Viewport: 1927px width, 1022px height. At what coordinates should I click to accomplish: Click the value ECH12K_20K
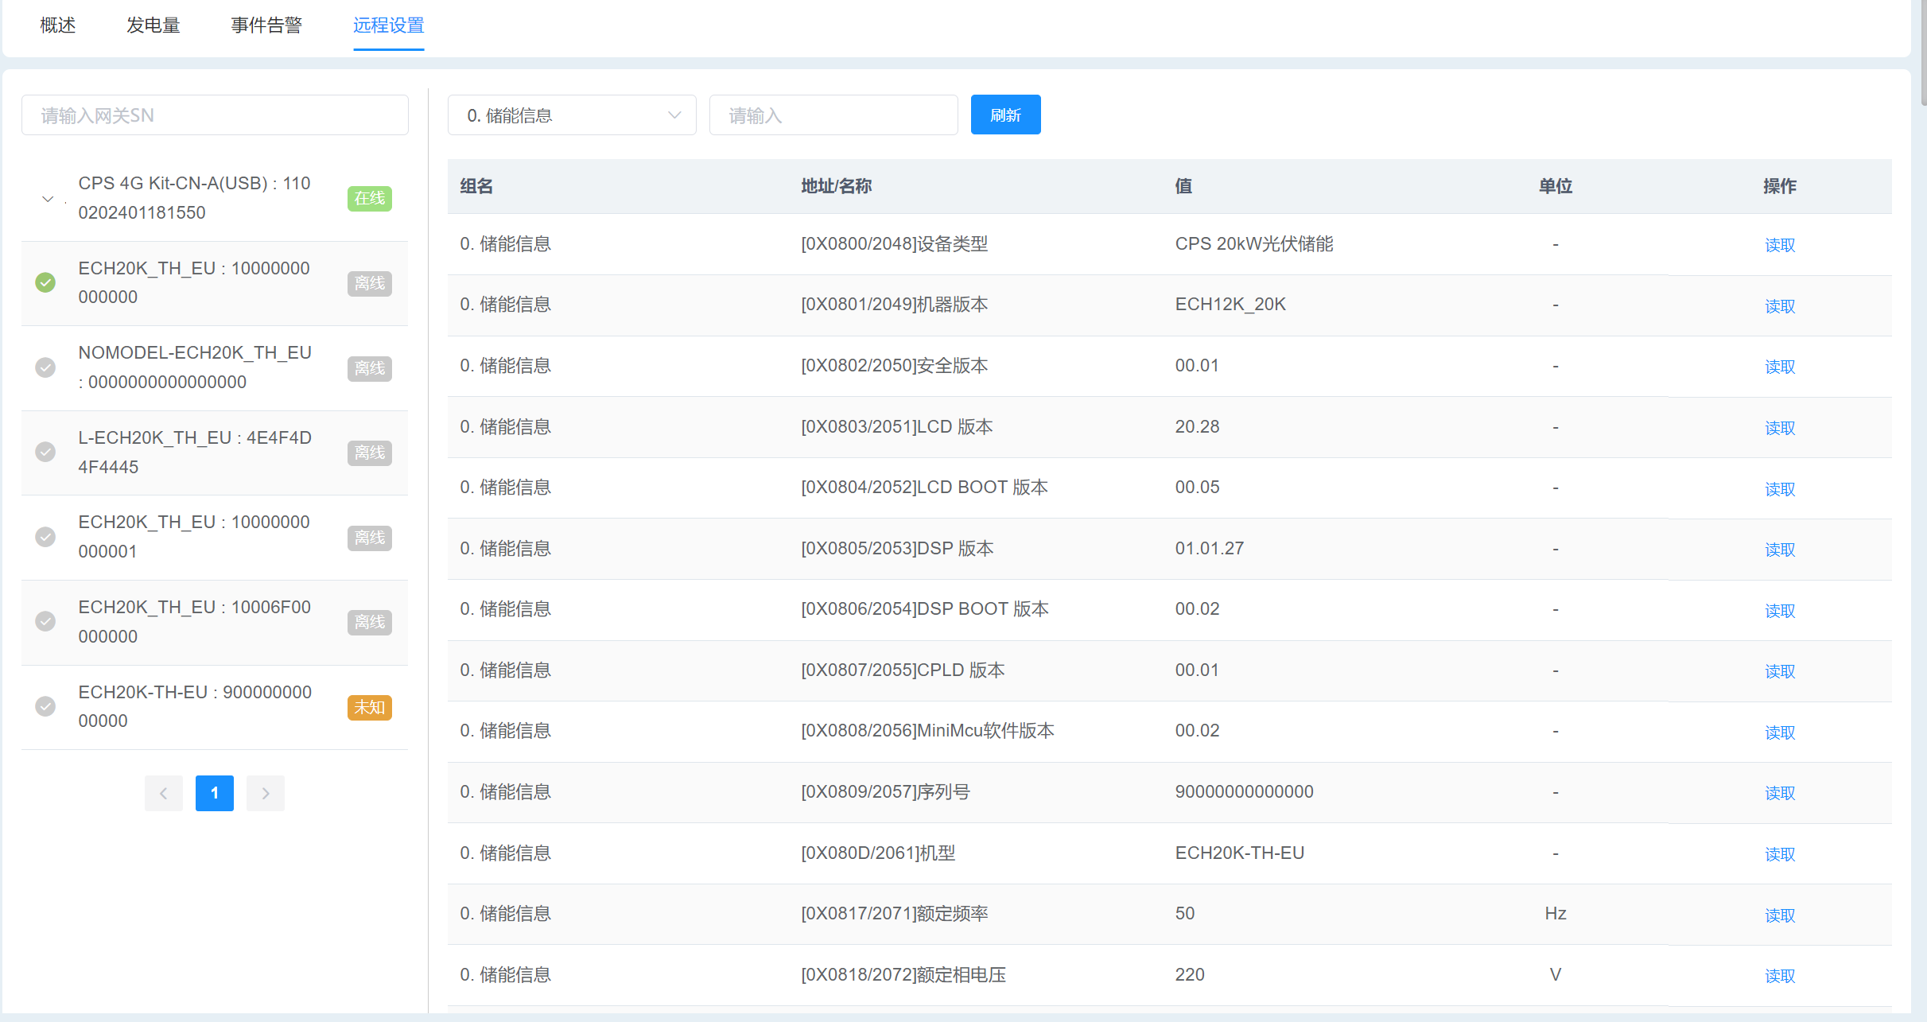(x=1230, y=304)
